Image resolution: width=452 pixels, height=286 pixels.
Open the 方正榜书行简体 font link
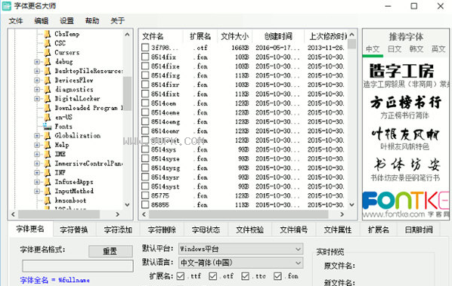click(x=404, y=115)
